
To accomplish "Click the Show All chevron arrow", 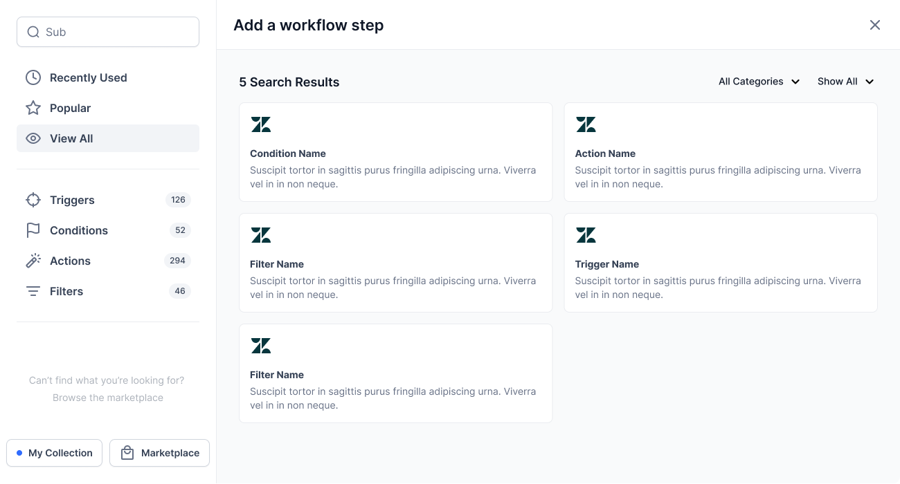I will [x=870, y=82].
